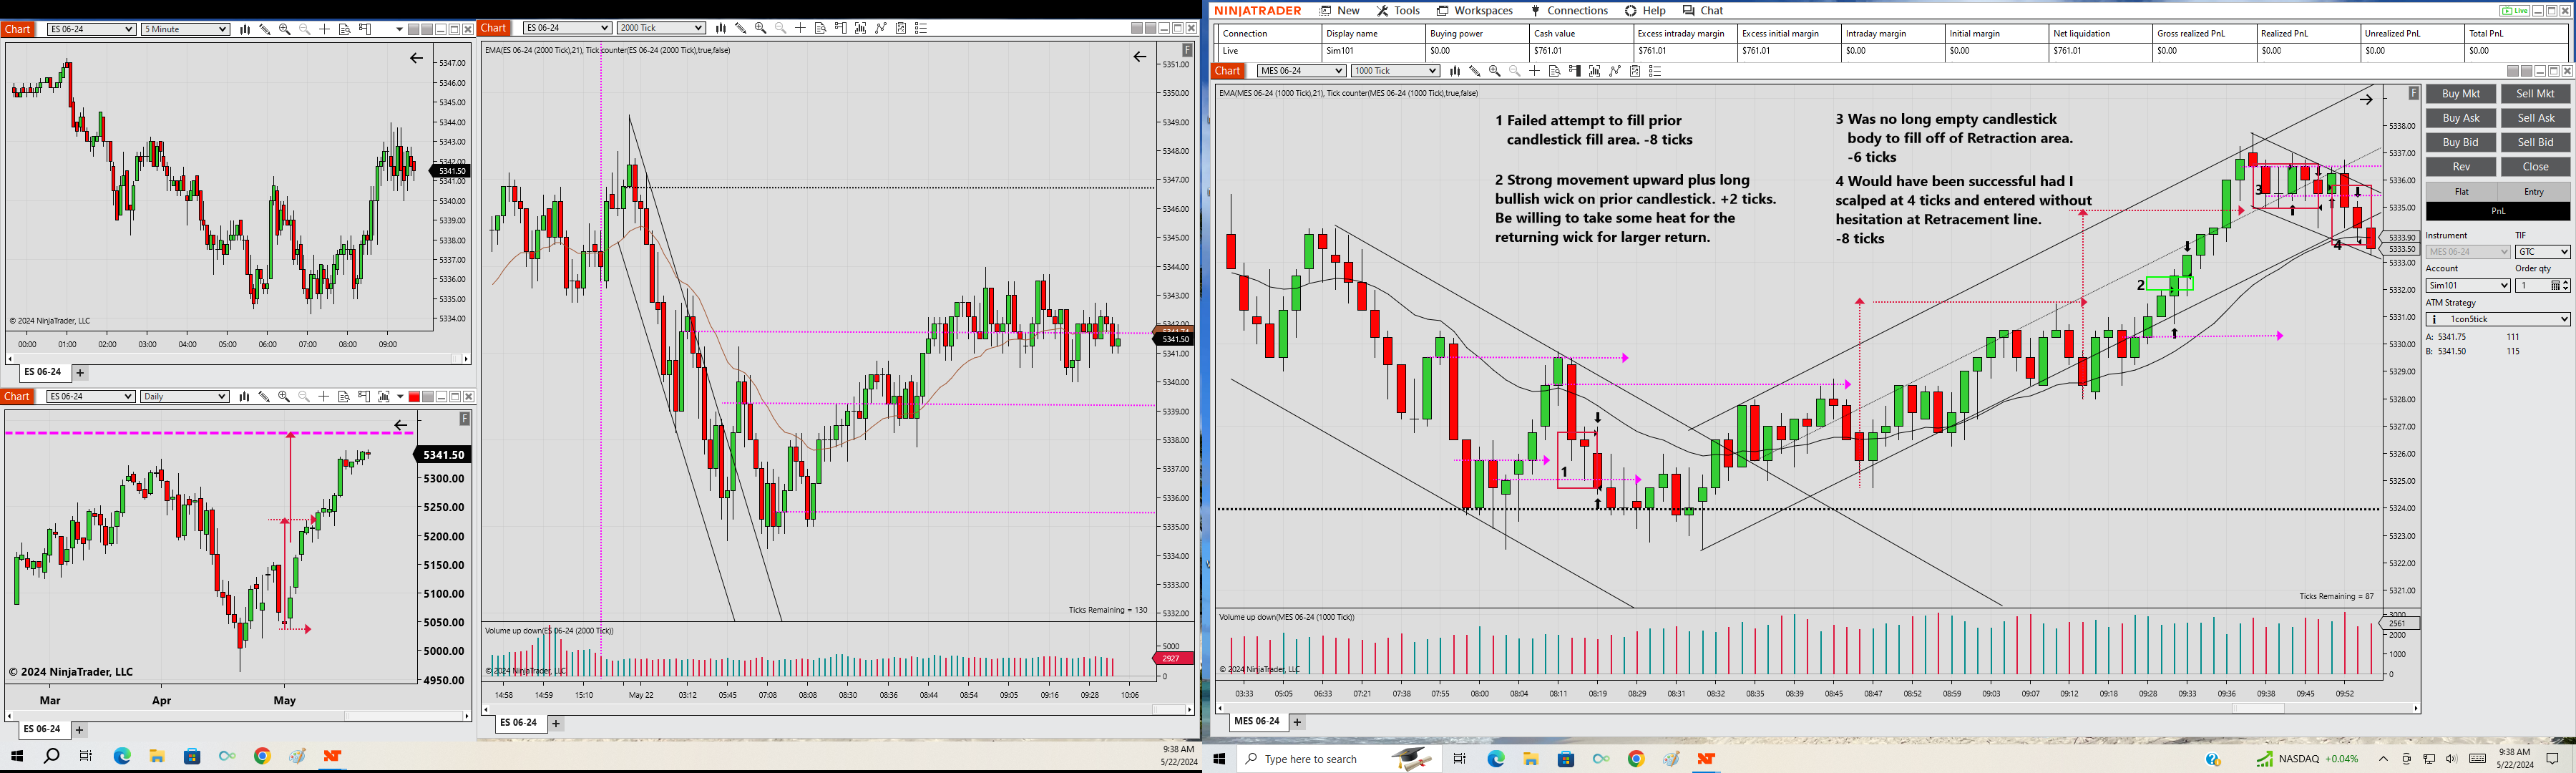This screenshot has height=773, width=2576.
Task: Open the Tools menu
Action: coord(1398,11)
